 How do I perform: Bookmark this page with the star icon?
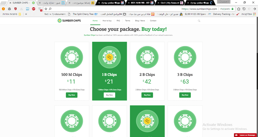(x=46, y=9)
